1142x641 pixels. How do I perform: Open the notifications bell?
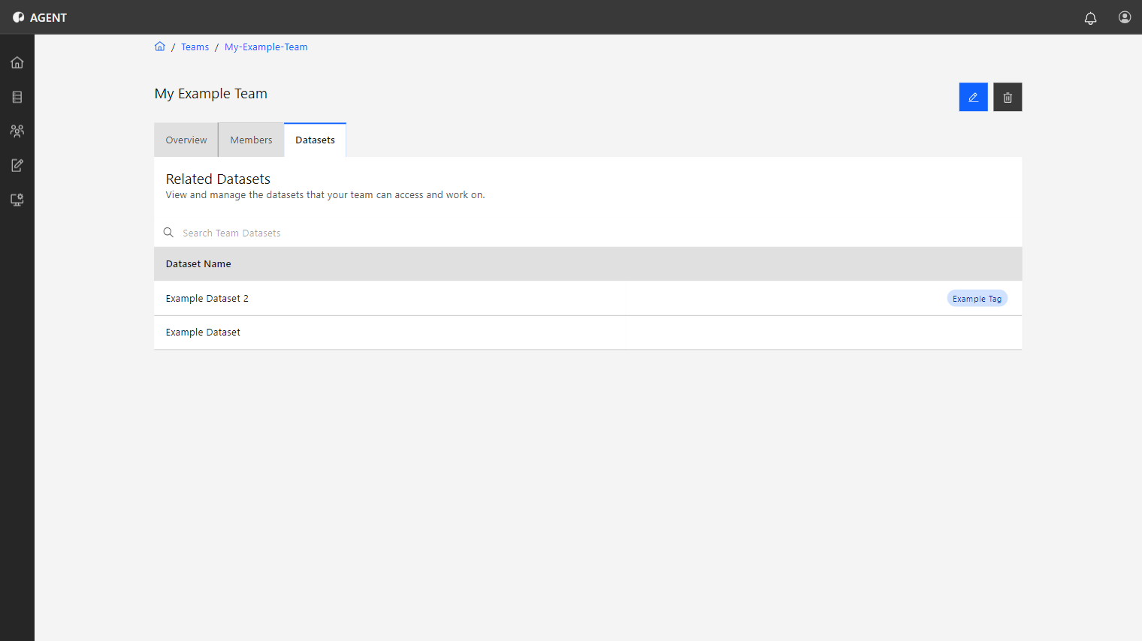[x=1090, y=17]
